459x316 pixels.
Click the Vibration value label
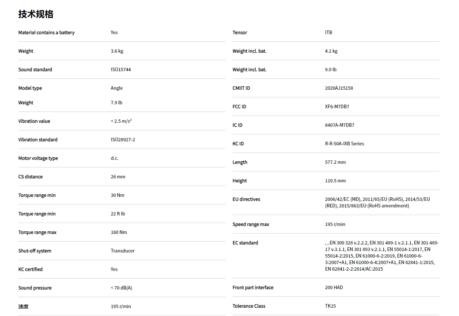pyautogui.click(x=34, y=121)
